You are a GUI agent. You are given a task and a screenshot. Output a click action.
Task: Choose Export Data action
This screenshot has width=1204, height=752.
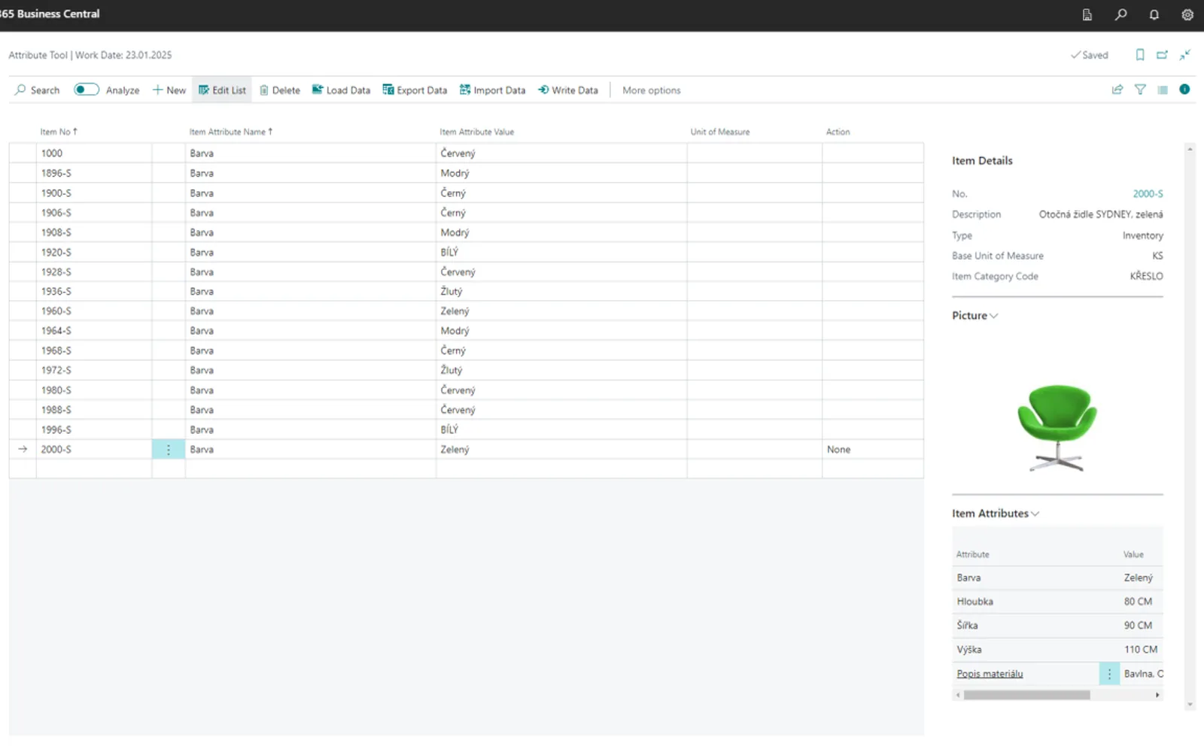pos(415,90)
